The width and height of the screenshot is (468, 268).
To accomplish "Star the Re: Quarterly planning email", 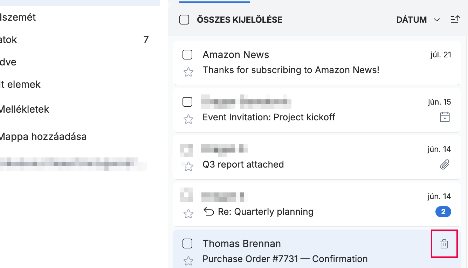I will coord(188,214).
